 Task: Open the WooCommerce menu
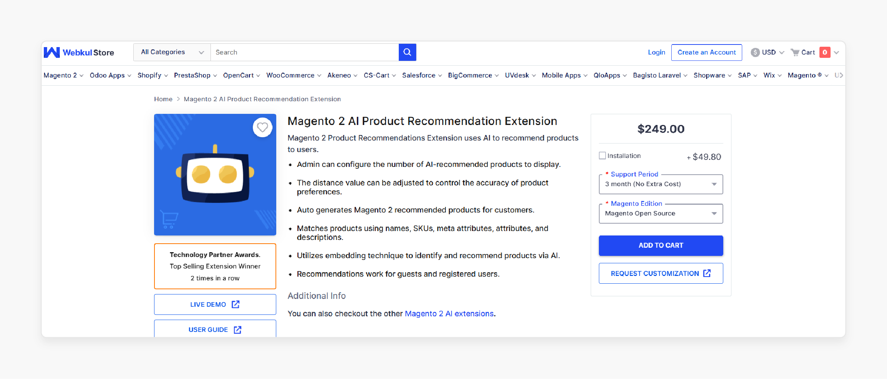pyautogui.click(x=294, y=75)
